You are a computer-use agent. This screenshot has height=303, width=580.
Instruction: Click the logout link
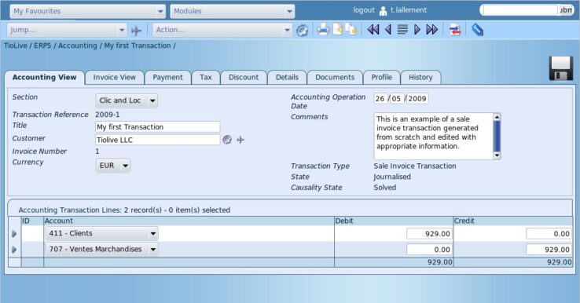coord(364,10)
